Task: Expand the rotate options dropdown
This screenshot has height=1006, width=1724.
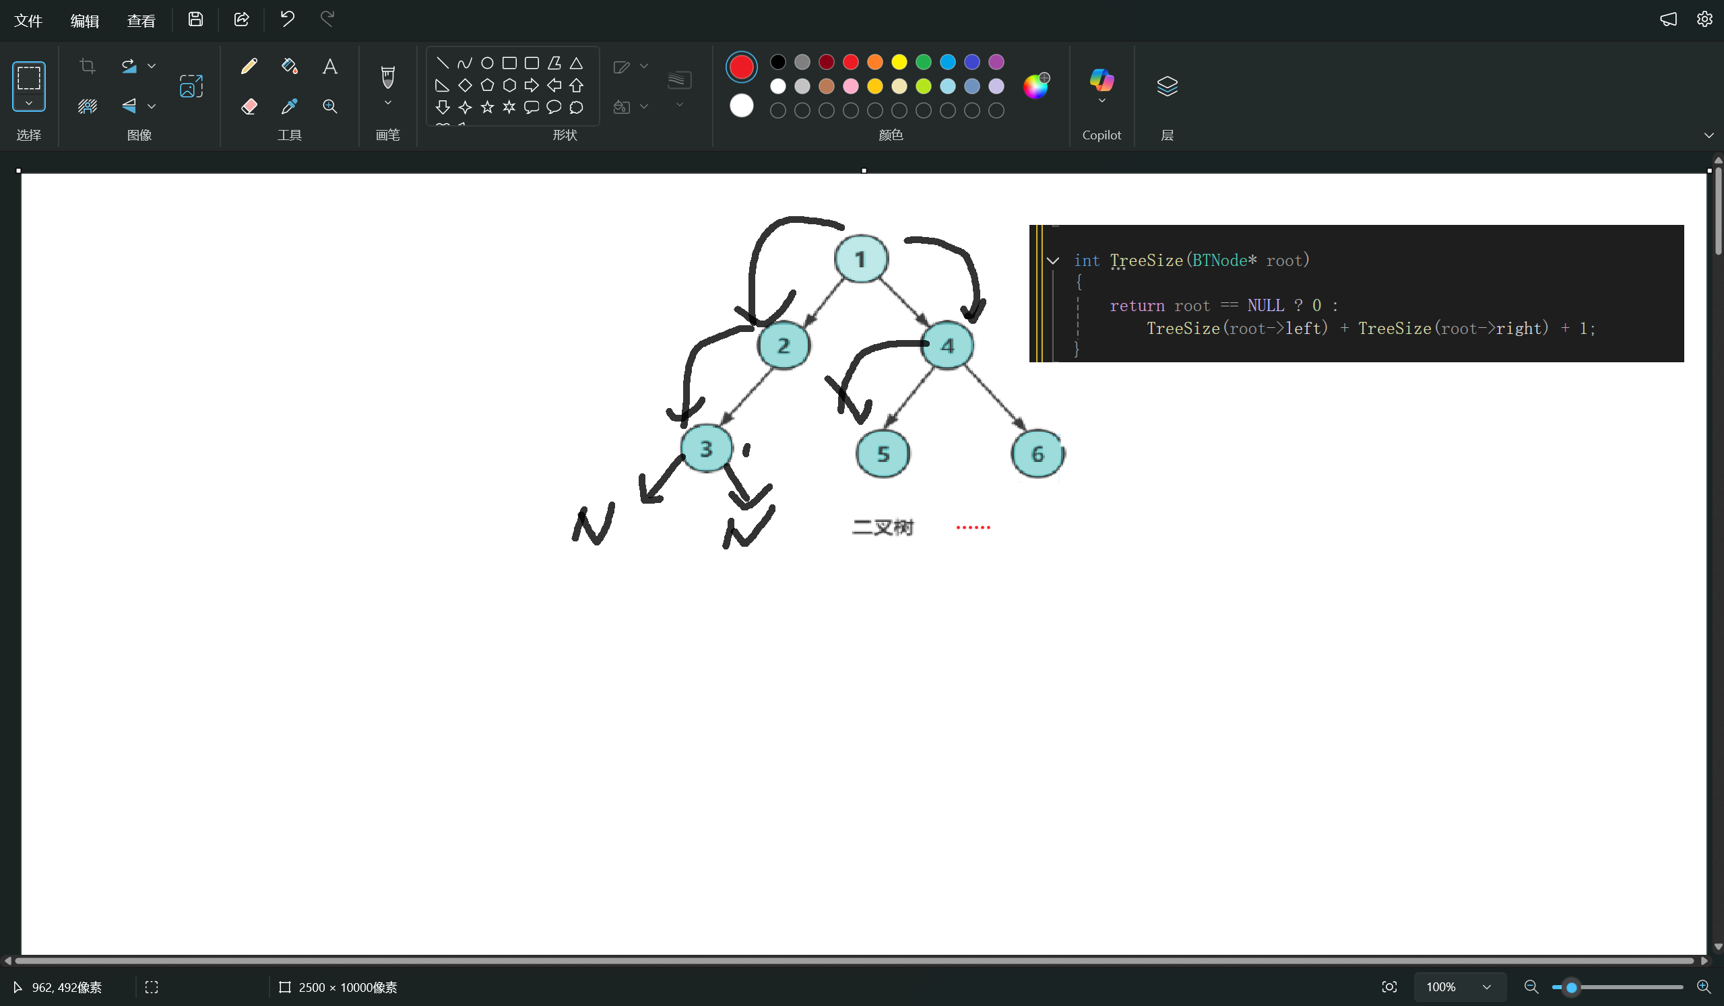Action: pos(152,67)
